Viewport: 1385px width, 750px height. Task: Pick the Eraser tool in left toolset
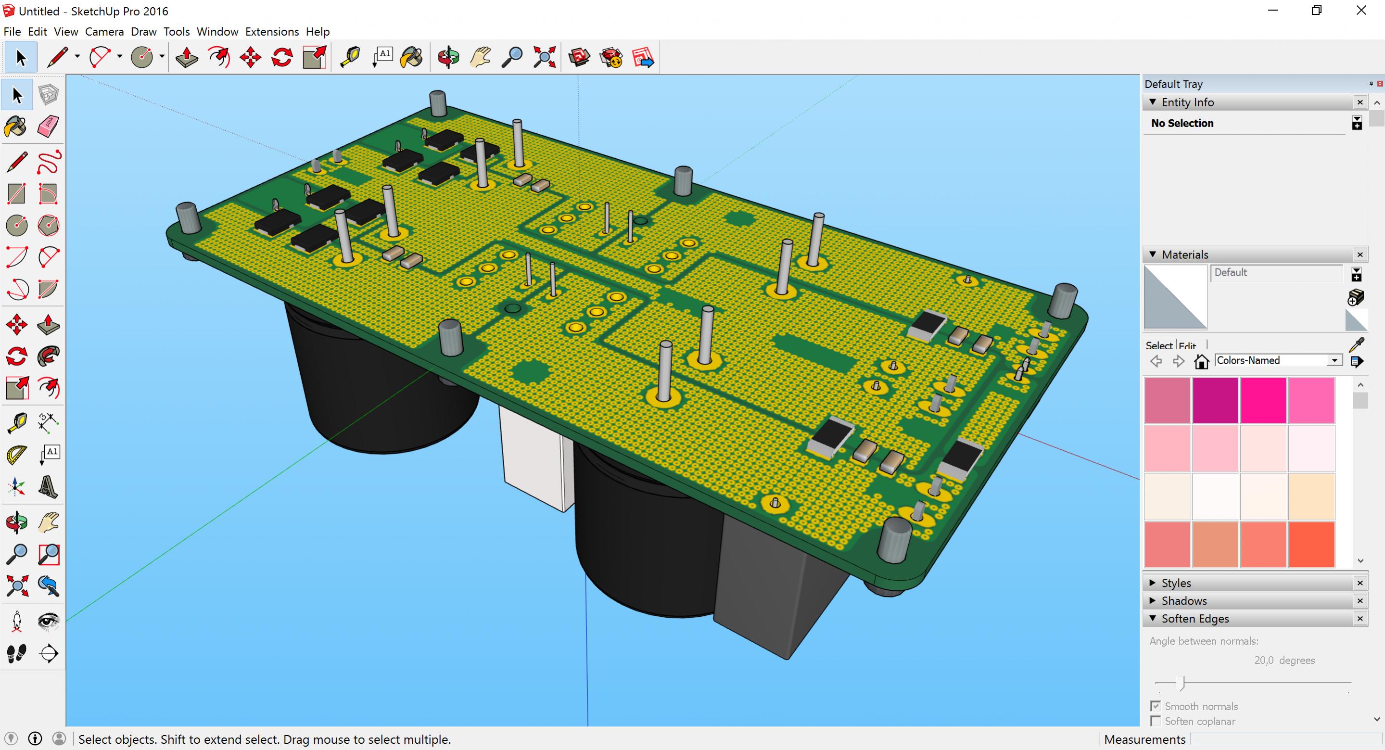[x=49, y=127]
